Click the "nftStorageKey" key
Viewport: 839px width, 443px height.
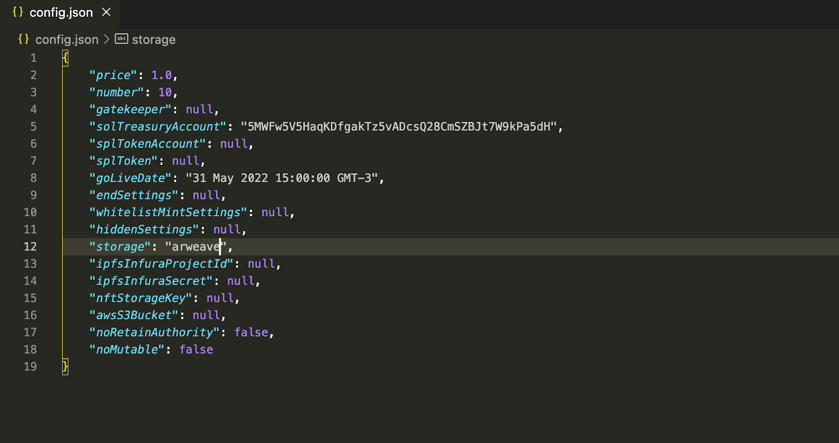(141, 298)
